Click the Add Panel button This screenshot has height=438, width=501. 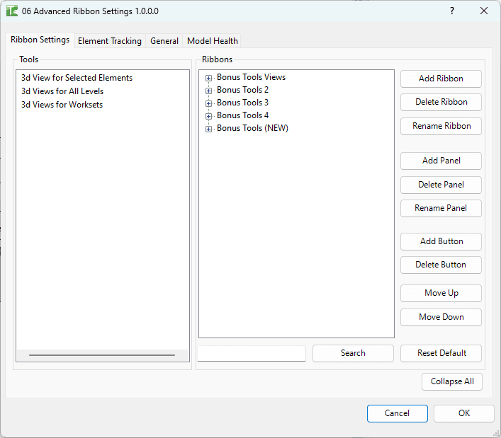coord(441,161)
